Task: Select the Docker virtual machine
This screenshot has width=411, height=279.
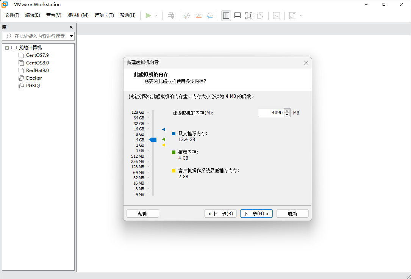Action: point(34,78)
